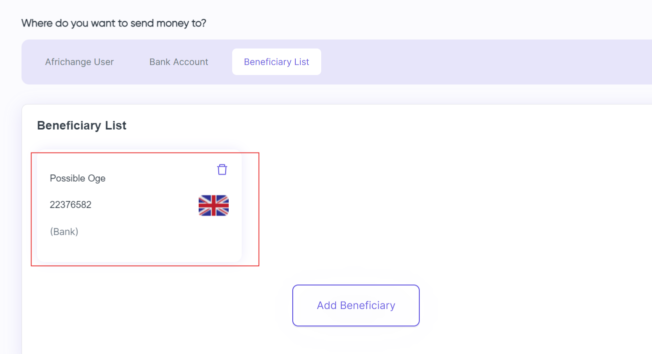652x354 pixels.
Task: Open the Bank Account tab
Action: click(179, 61)
